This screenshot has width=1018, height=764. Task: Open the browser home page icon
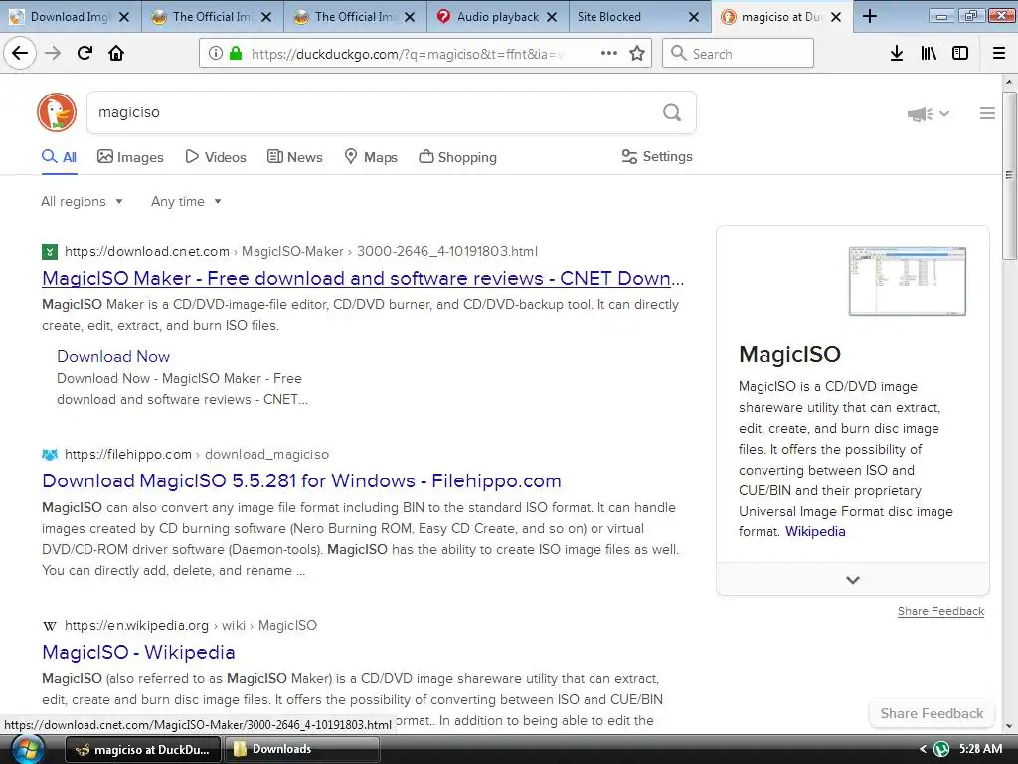(x=116, y=53)
